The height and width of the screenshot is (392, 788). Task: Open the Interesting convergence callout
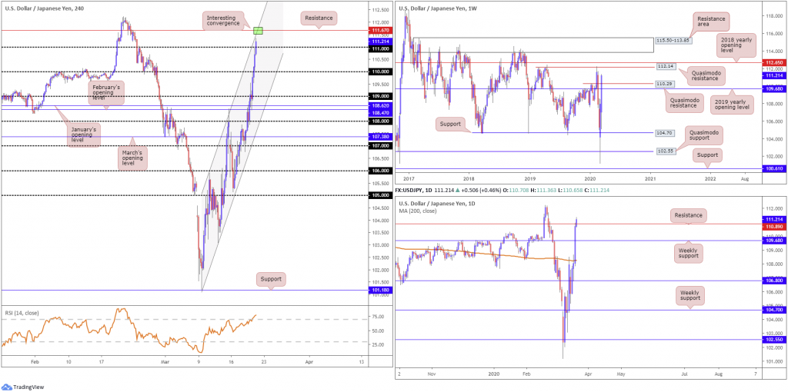pos(224,21)
